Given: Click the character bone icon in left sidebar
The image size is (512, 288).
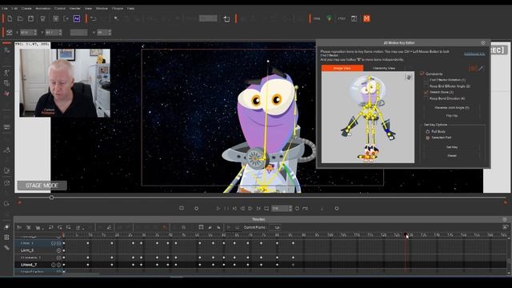Looking at the screenshot, I should [6, 73].
